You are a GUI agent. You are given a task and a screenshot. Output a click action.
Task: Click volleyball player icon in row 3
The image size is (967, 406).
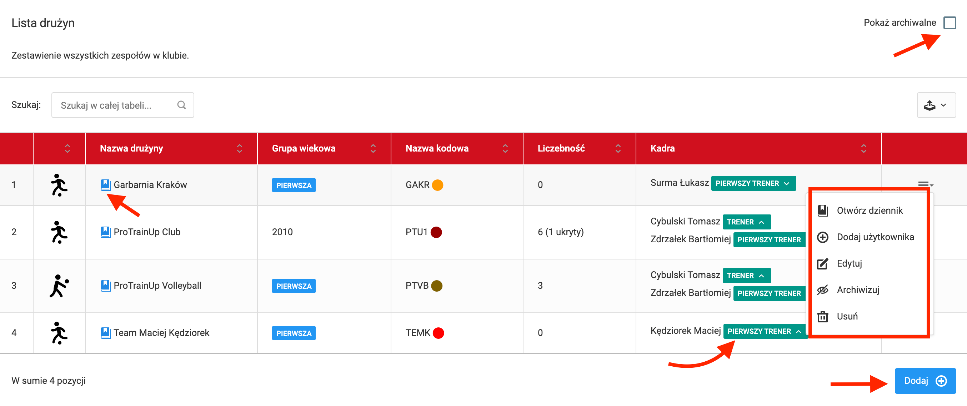(59, 286)
